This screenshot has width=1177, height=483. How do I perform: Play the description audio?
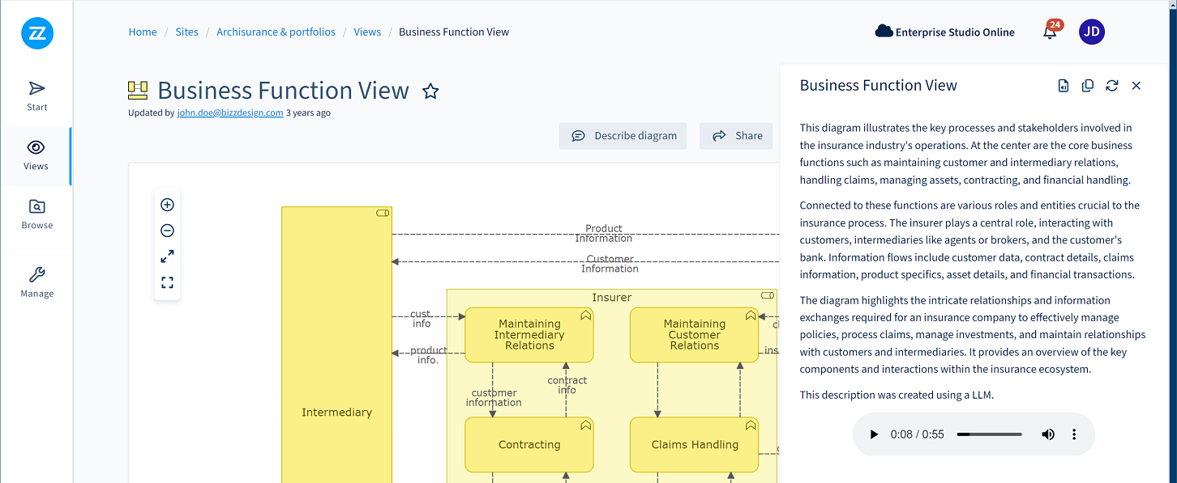[x=874, y=434]
